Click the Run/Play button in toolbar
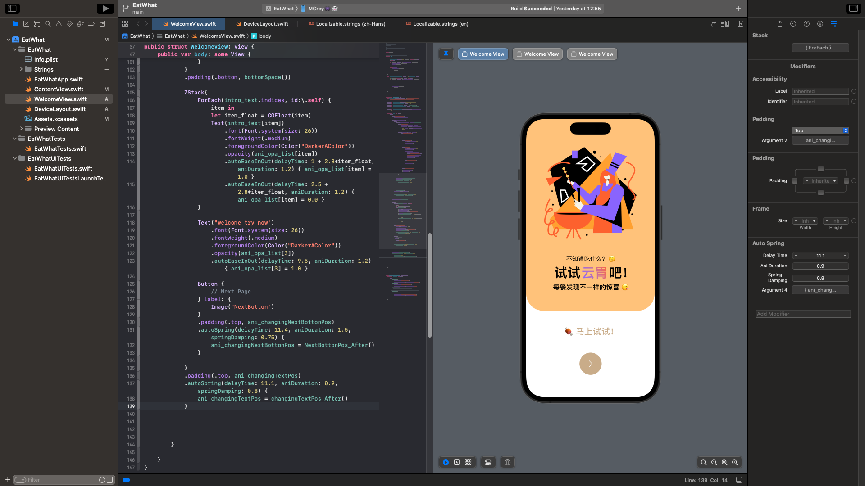 (105, 8)
